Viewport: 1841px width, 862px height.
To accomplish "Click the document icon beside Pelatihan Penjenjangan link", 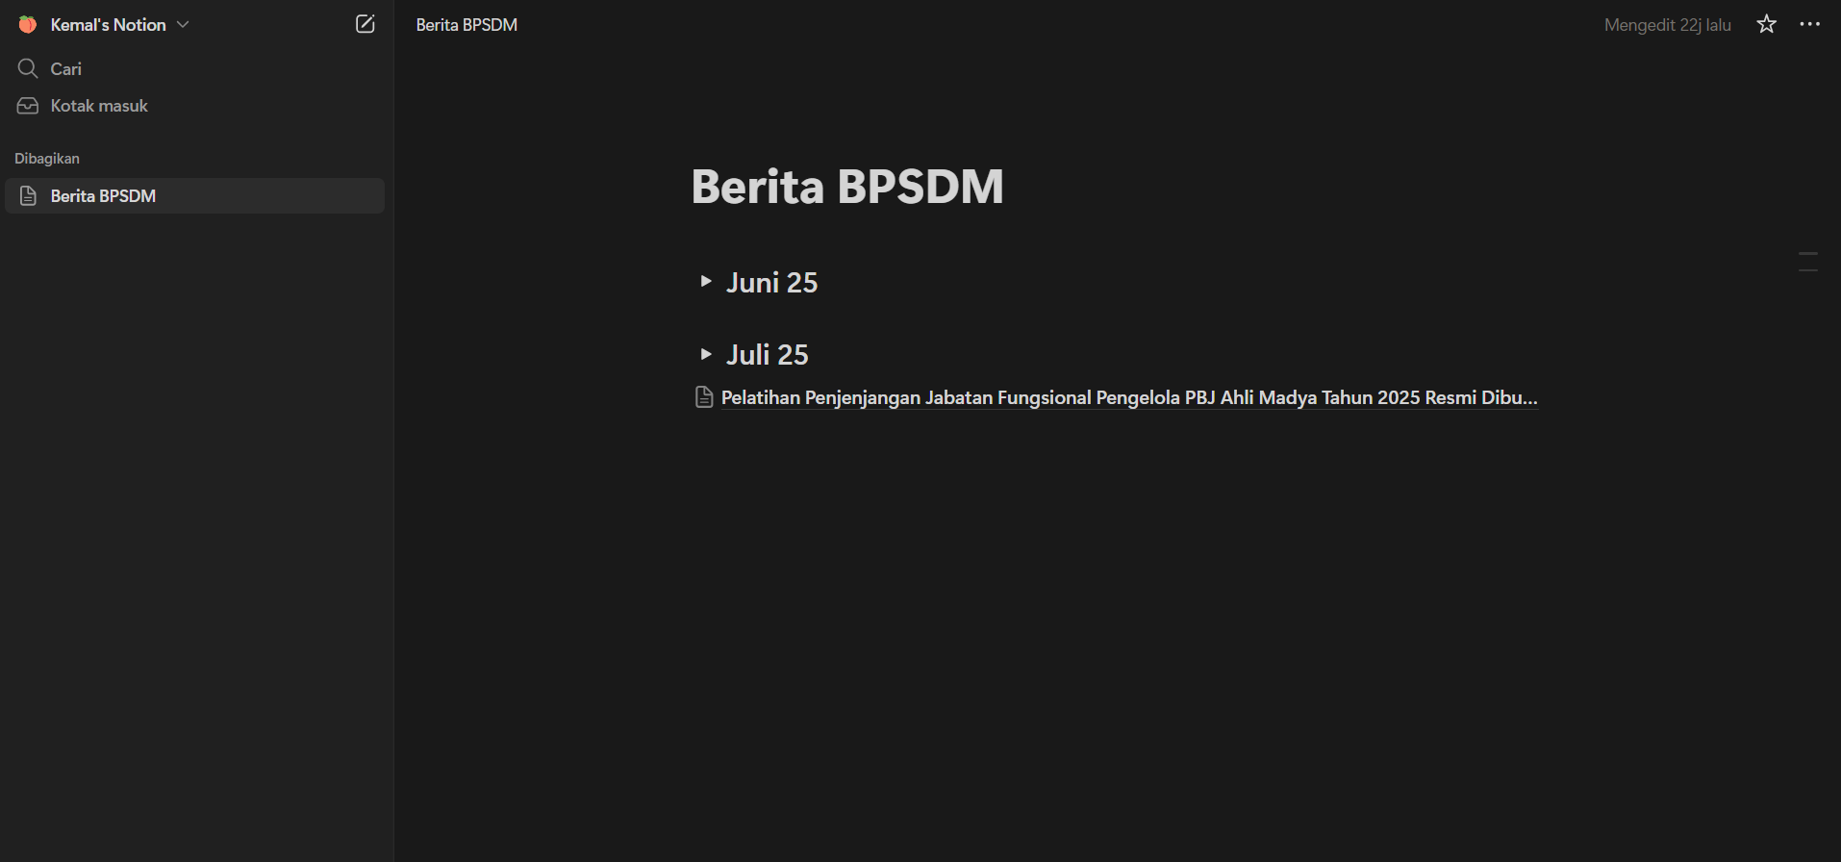I will point(704,397).
